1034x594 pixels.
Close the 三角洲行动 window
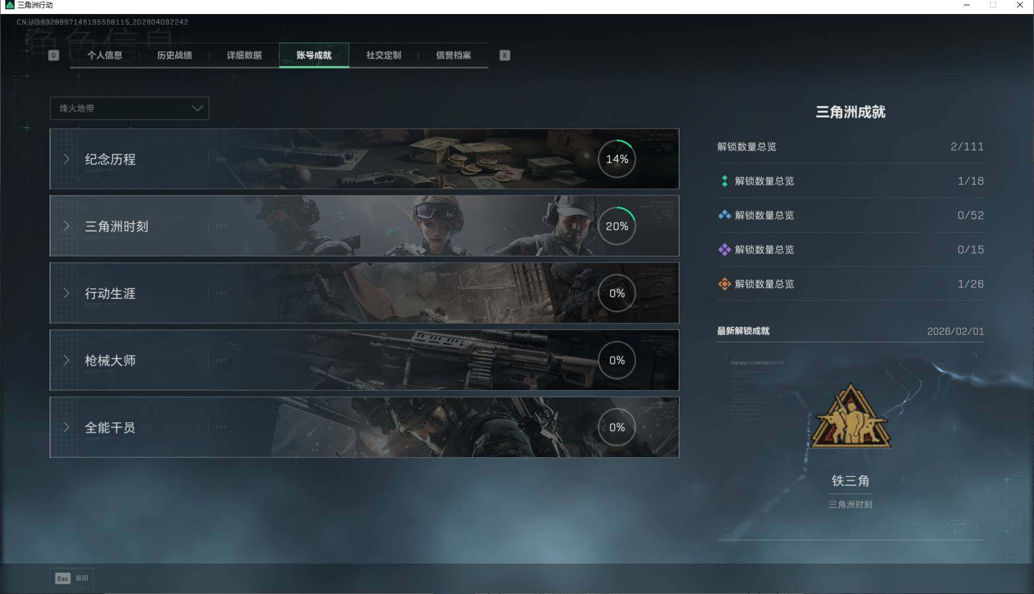pos(1020,5)
